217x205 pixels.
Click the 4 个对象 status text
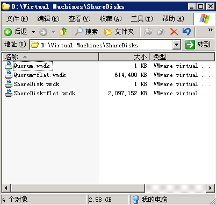pos(15,200)
